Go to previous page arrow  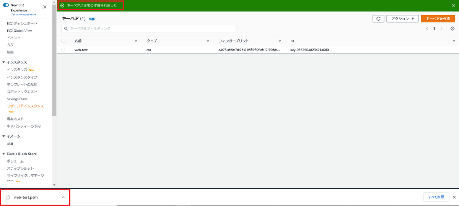pos(427,28)
